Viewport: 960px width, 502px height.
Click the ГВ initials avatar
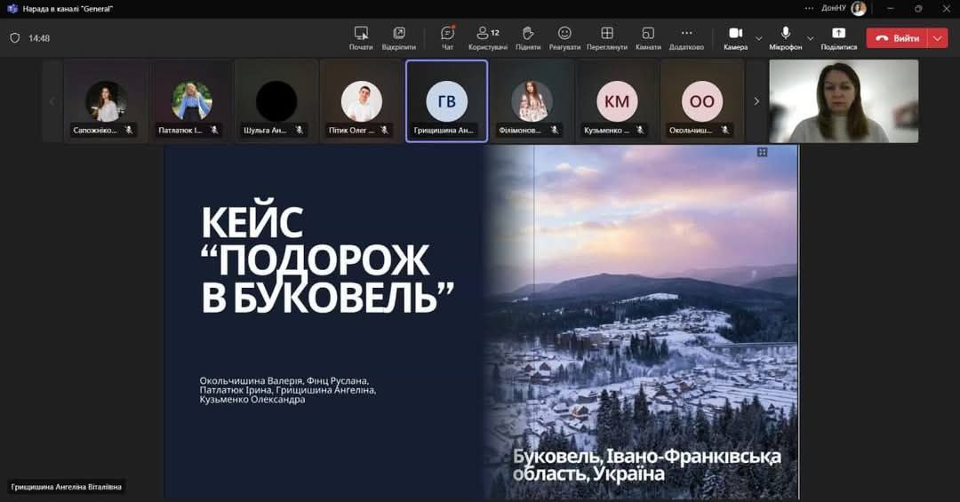[x=446, y=101]
